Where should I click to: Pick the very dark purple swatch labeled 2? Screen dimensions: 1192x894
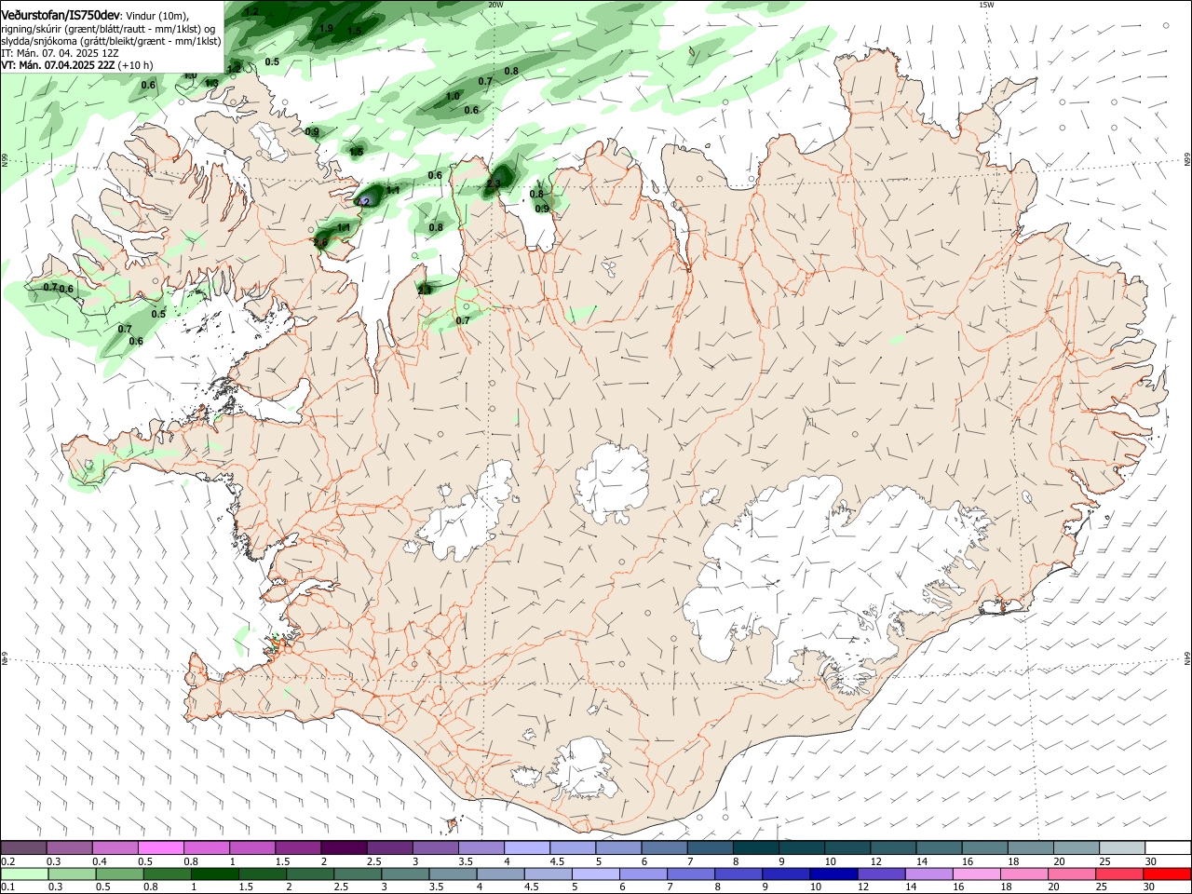pos(344,847)
